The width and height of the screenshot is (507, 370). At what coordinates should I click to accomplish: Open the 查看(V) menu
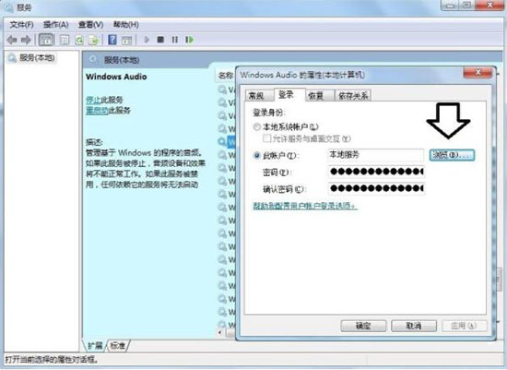pos(91,25)
